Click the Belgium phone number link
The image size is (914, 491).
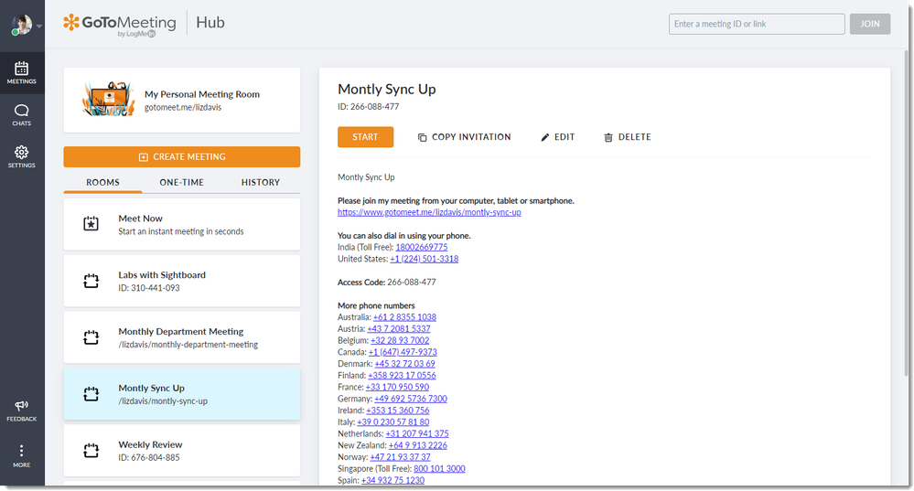[x=400, y=340]
